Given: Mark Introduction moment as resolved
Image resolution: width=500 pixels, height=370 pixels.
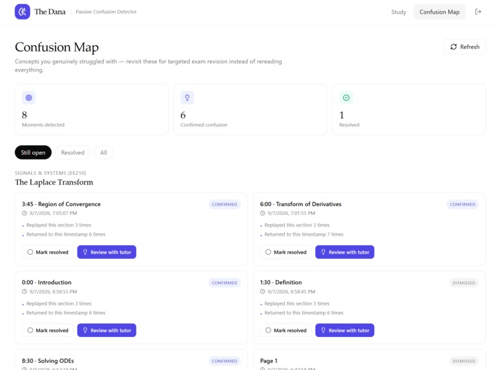Looking at the screenshot, I should coord(48,331).
